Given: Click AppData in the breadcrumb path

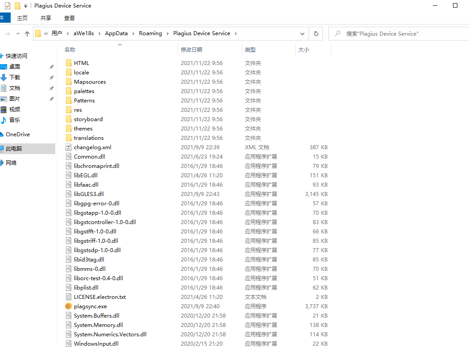Looking at the screenshot, I should pyautogui.click(x=116, y=33).
